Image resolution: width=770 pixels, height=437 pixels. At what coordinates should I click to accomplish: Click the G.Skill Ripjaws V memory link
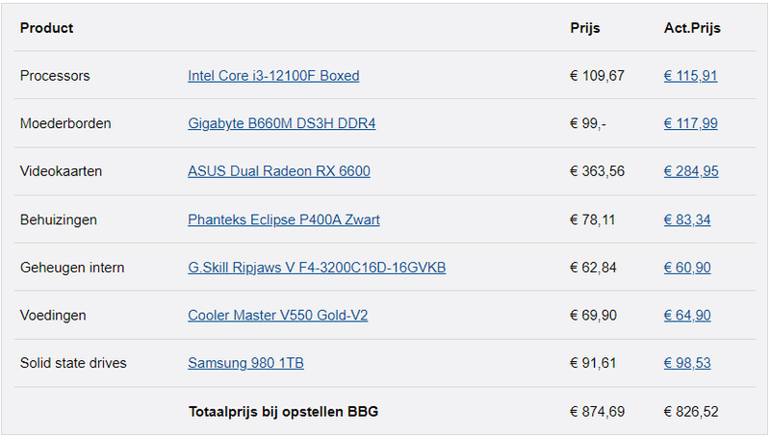[316, 268]
